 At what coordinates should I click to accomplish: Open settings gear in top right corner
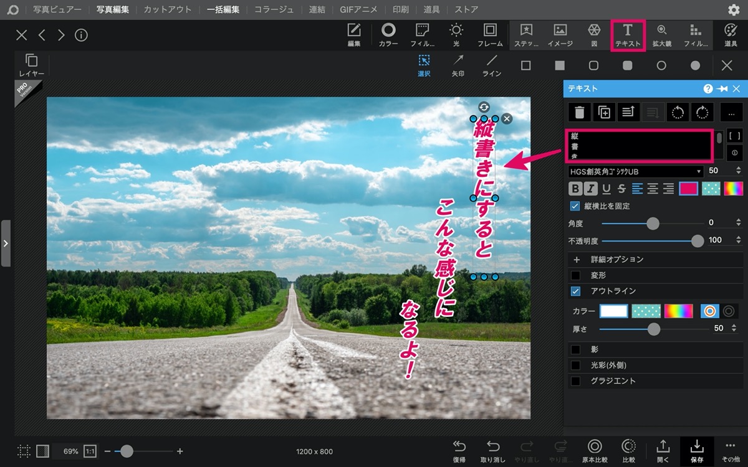click(x=734, y=9)
